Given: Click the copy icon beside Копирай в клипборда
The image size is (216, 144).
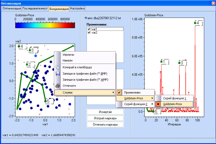Looking at the screenshot, I should (58, 67).
